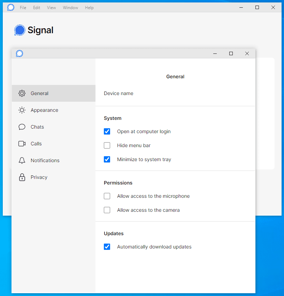
Task: Open the Edit menu
Action: tap(37, 8)
